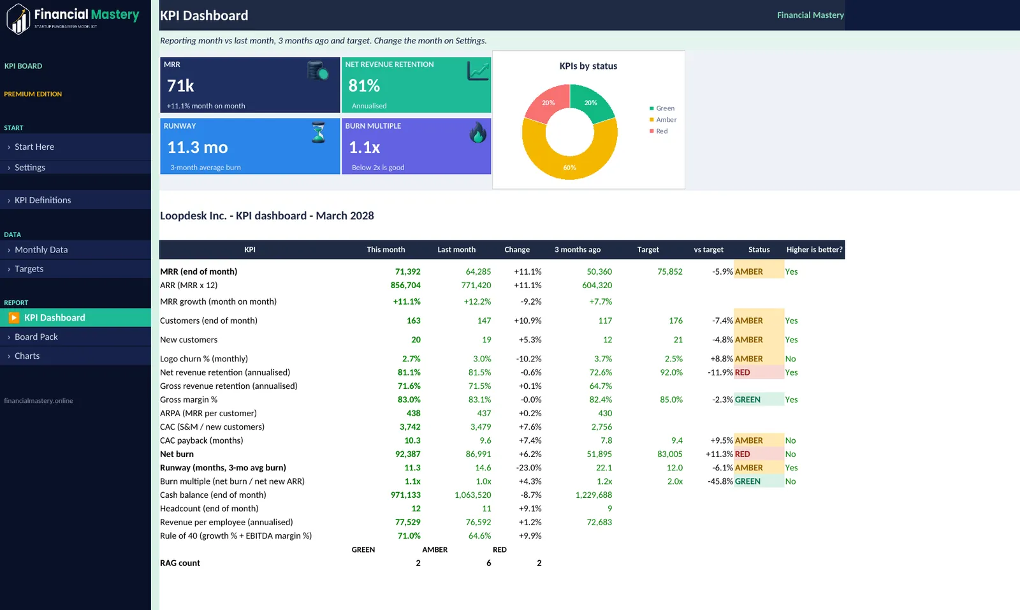The width and height of the screenshot is (1020, 610).
Task: Select the 'MRR (end of month)' row label
Action: tap(198, 272)
